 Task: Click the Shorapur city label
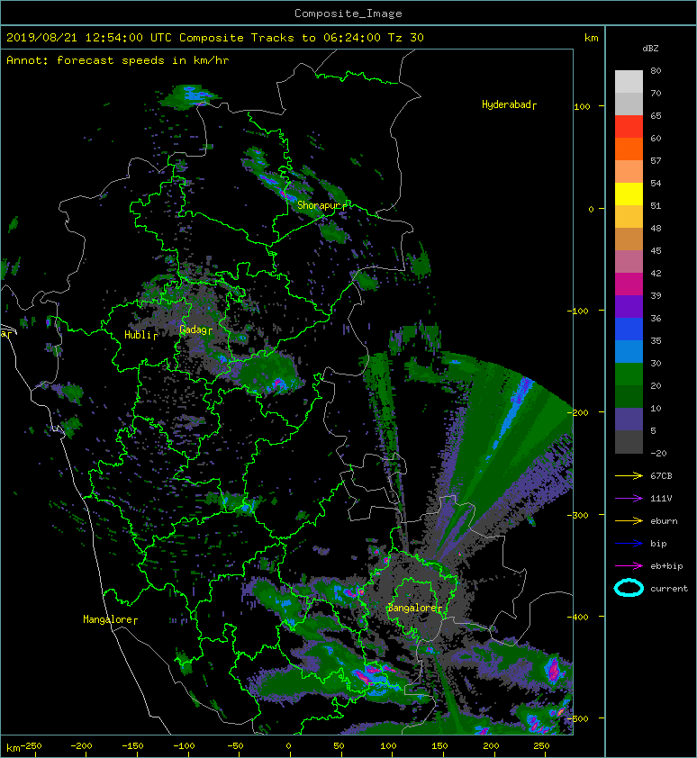point(321,205)
